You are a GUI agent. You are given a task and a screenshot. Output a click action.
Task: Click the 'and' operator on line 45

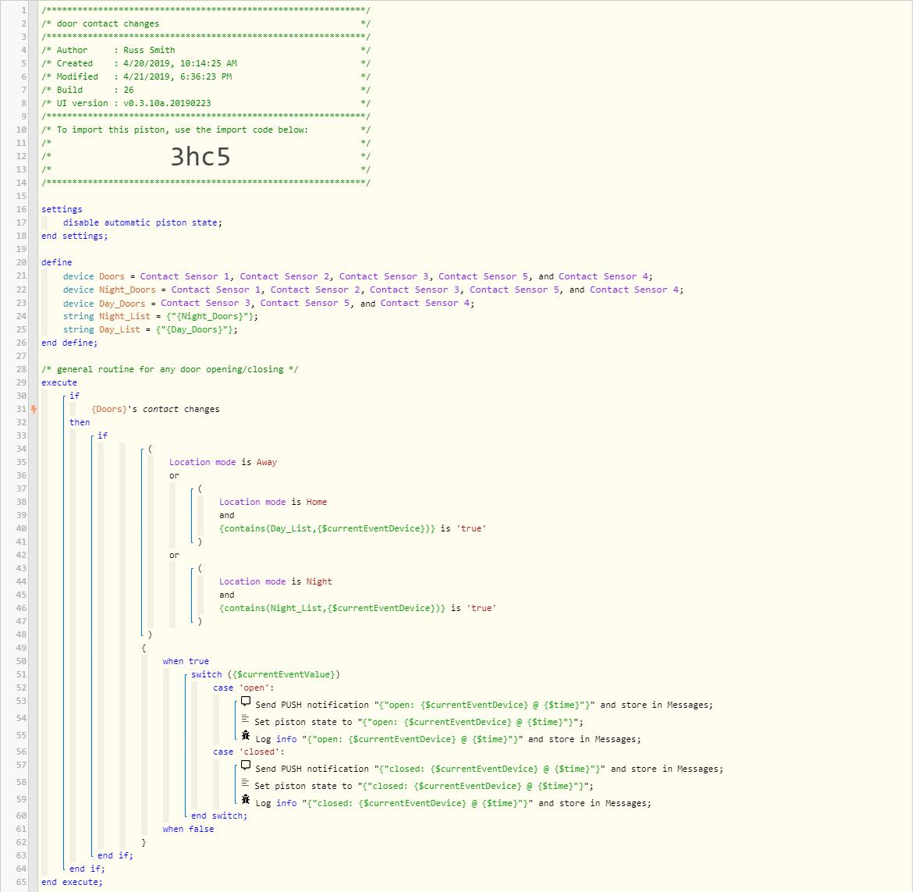[x=227, y=595]
